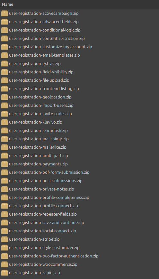Image resolution: width=159 pixels, height=279 pixels.
Task: Select file name user-registration-advanced-fields.zip
Action: coord(44,22)
